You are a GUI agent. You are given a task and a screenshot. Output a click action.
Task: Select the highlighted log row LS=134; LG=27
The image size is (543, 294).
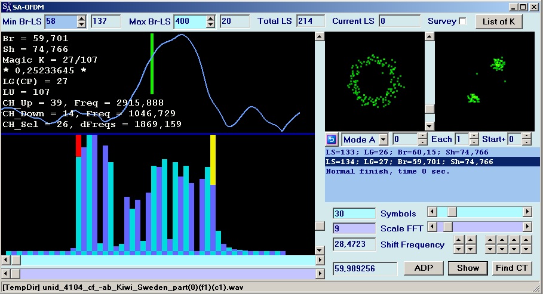tap(432, 162)
